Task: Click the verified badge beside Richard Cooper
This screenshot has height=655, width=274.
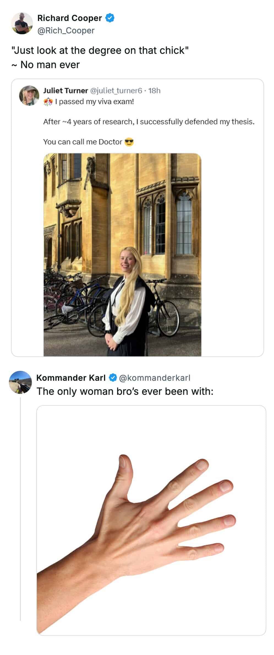Action: (110, 18)
